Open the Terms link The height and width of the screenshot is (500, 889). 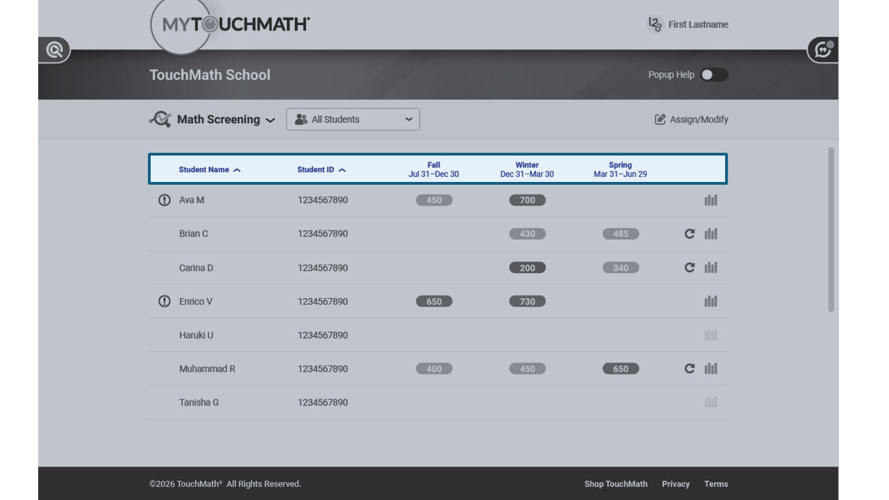(x=716, y=484)
